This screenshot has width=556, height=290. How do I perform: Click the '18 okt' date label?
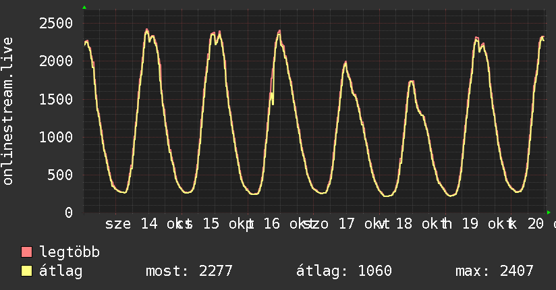click(418, 224)
